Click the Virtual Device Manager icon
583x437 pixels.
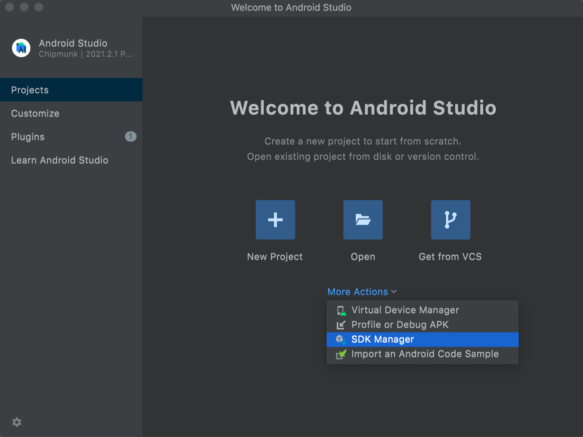point(341,311)
